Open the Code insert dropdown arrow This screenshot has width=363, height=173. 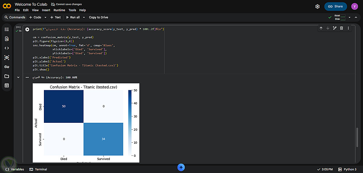[45, 17]
